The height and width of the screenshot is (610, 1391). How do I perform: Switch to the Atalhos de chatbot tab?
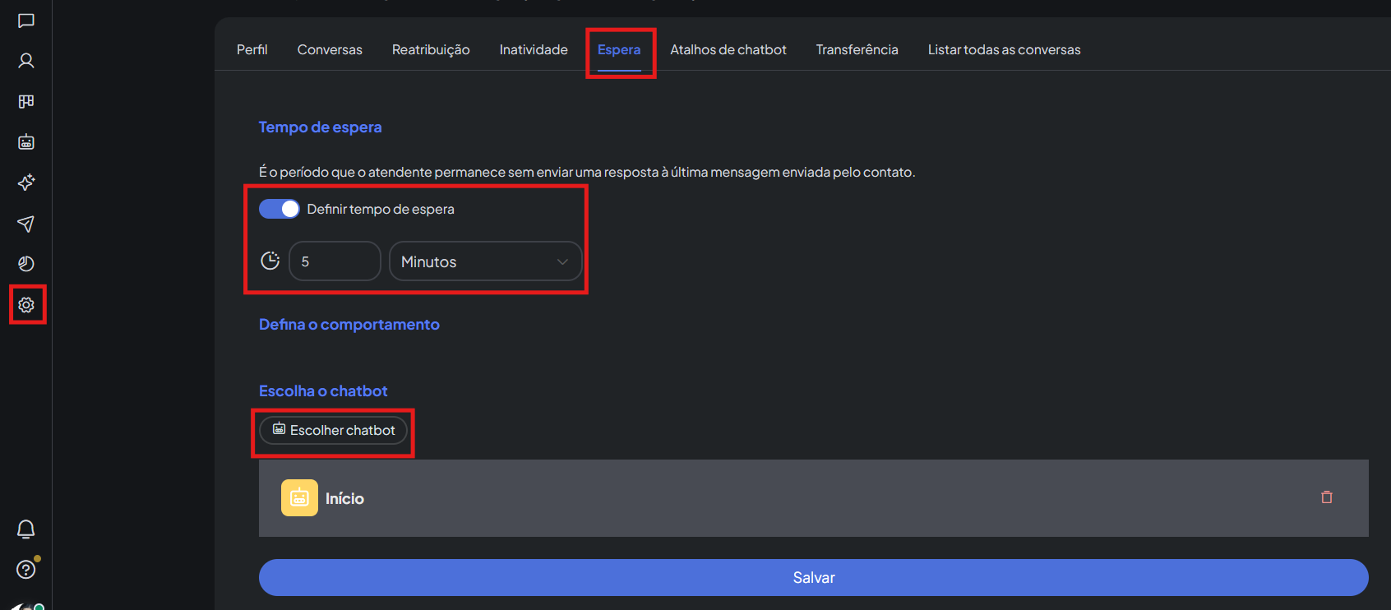click(728, 50)
